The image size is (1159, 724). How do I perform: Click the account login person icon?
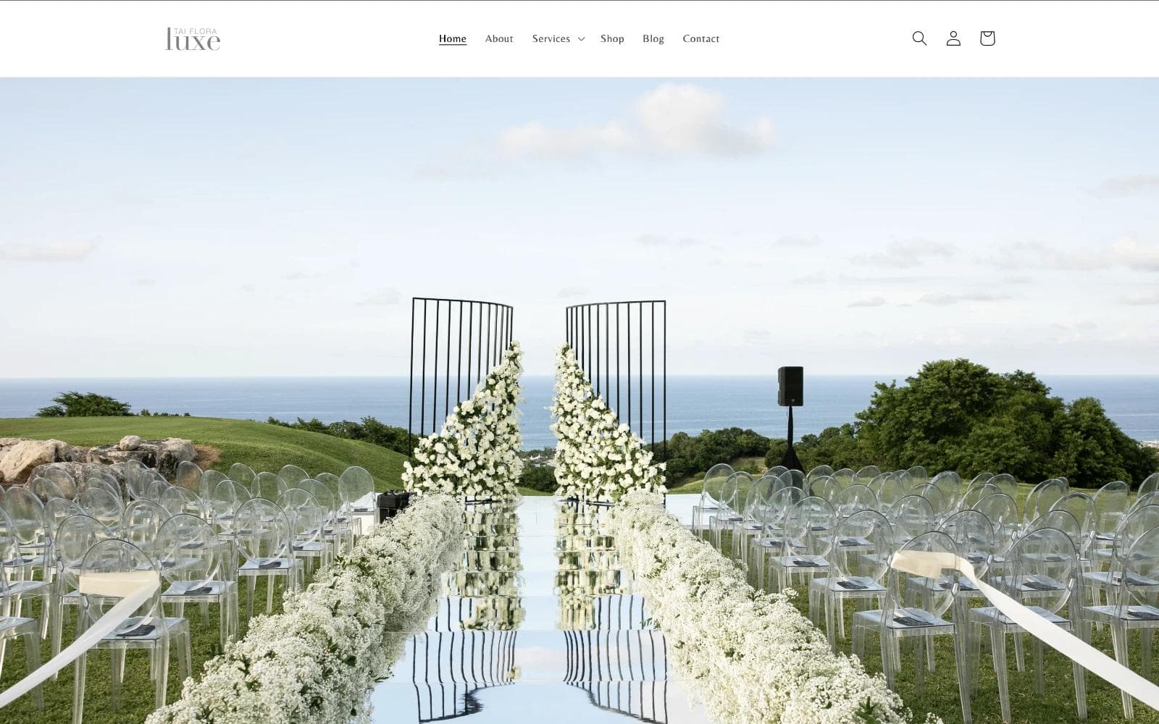pyautogui.click(x=953, y=38)
